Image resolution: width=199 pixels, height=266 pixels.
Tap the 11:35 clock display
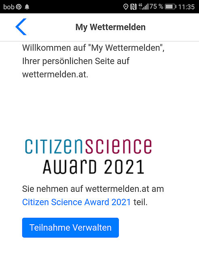coord(186,7)
